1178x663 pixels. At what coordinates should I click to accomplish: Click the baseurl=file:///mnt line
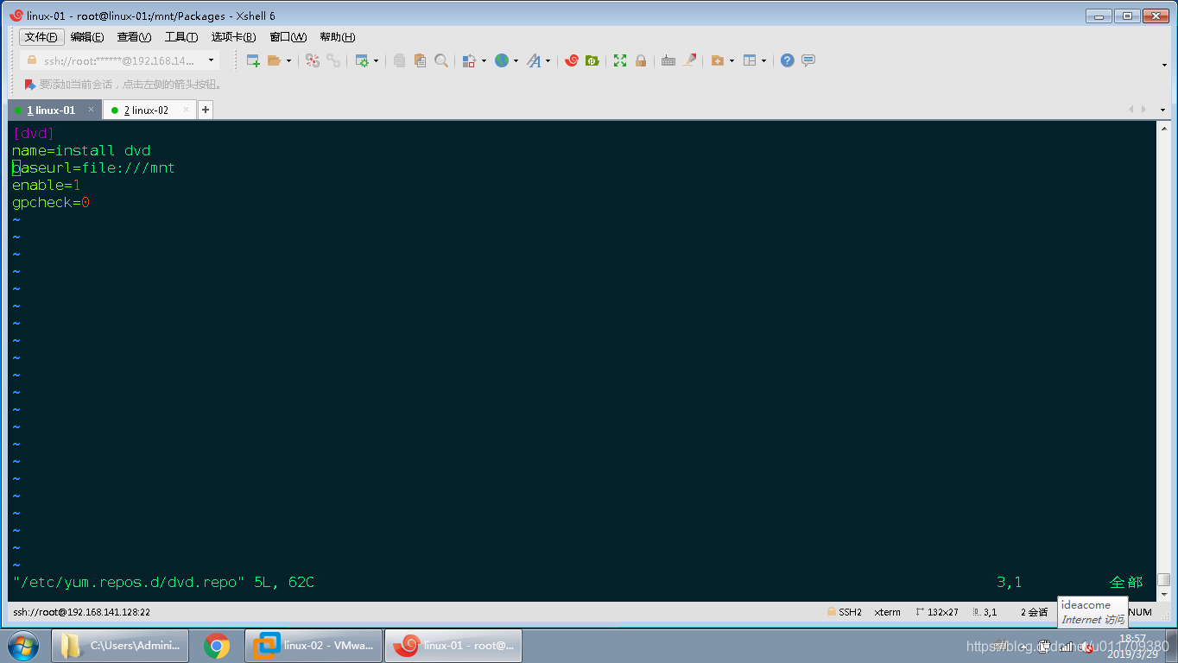point(93,167)
